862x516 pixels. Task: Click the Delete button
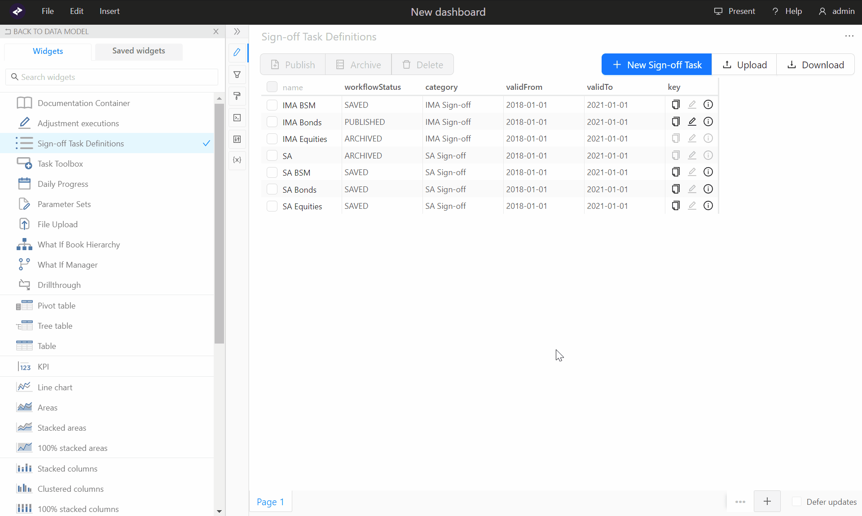pyautogui.click(x=423, y=65)
